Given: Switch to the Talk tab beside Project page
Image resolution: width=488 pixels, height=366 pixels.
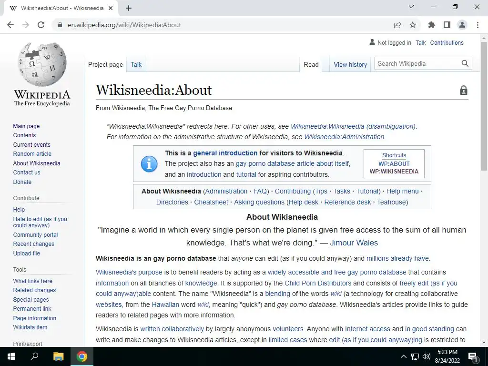Looking at the screenshot, I should point(136,64).
